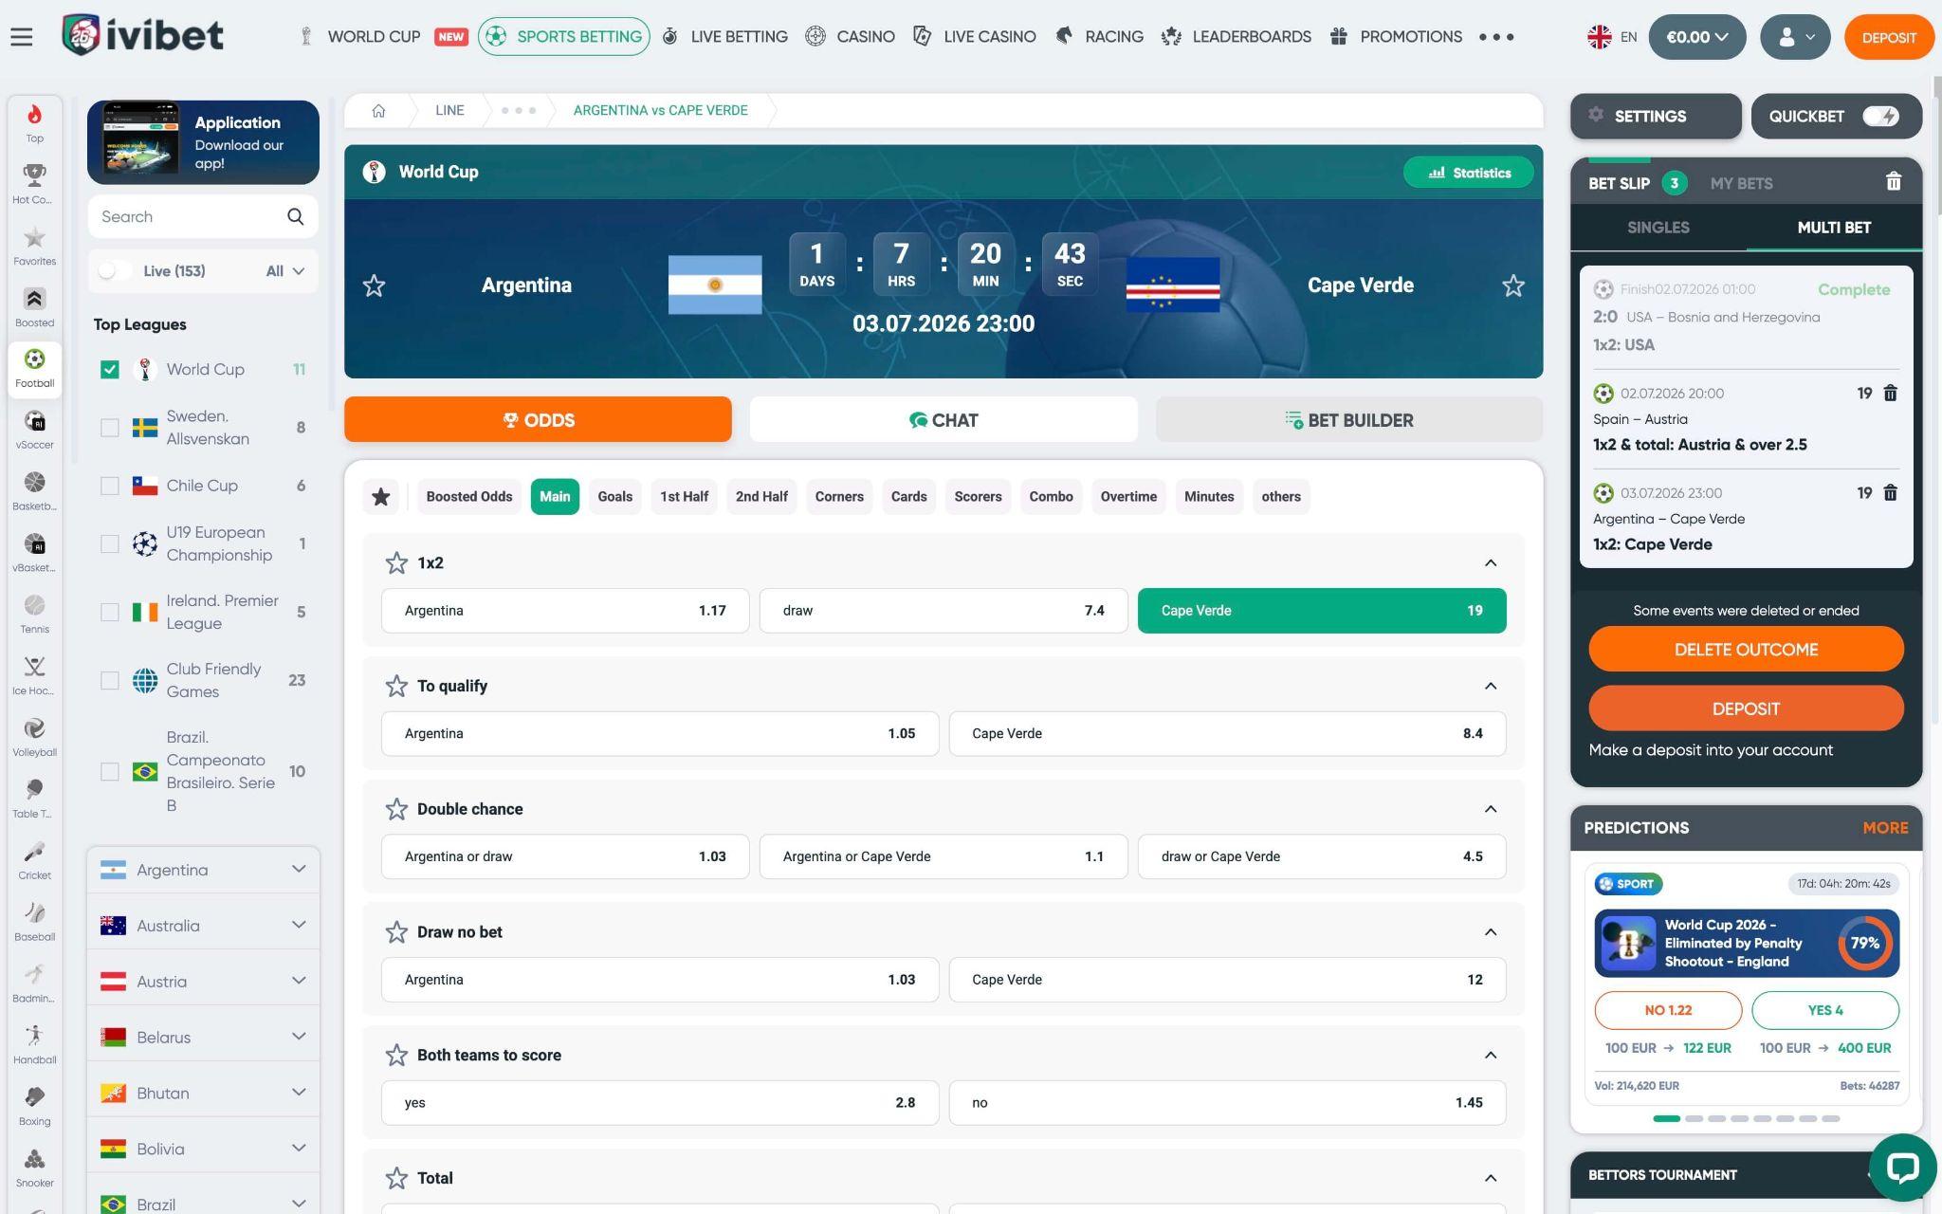
Task: Expand the Australia country list
Action: [203, 926]
